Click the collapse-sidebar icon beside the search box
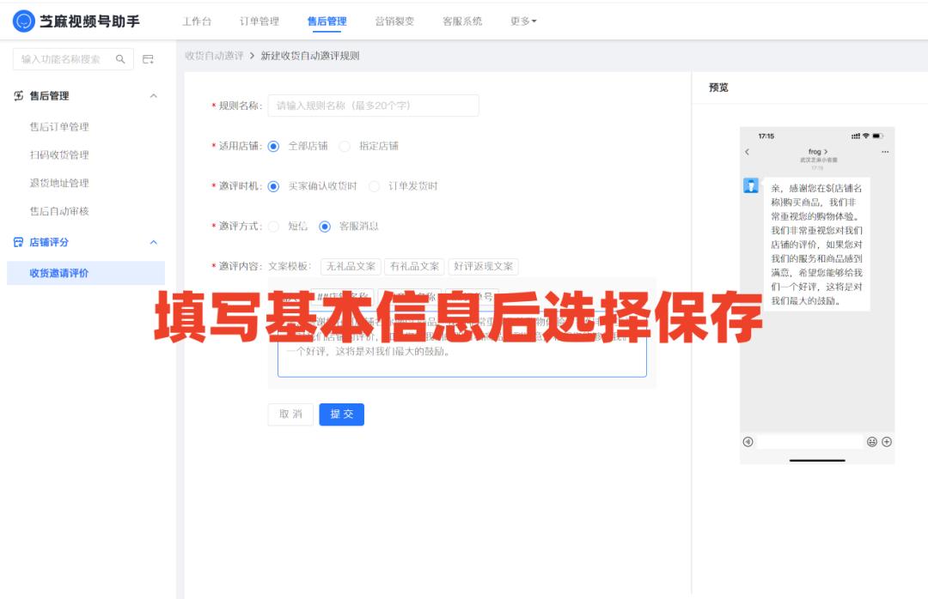The image size is (928, 599). tap(148, 58)
